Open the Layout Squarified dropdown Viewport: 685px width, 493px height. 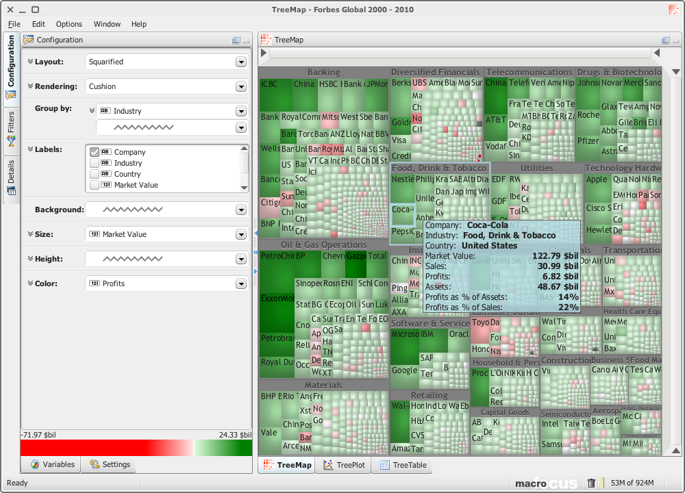point(240,62)
